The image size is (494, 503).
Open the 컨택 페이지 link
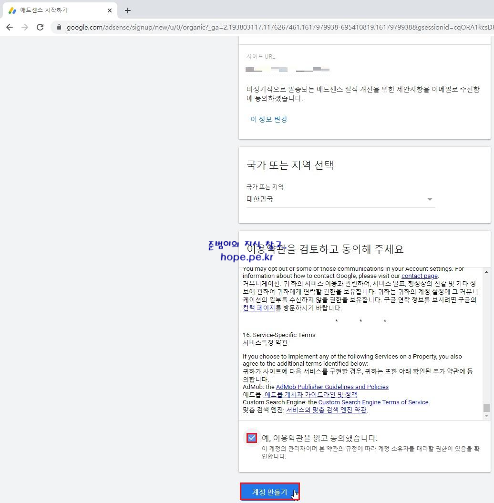[259, 308]
